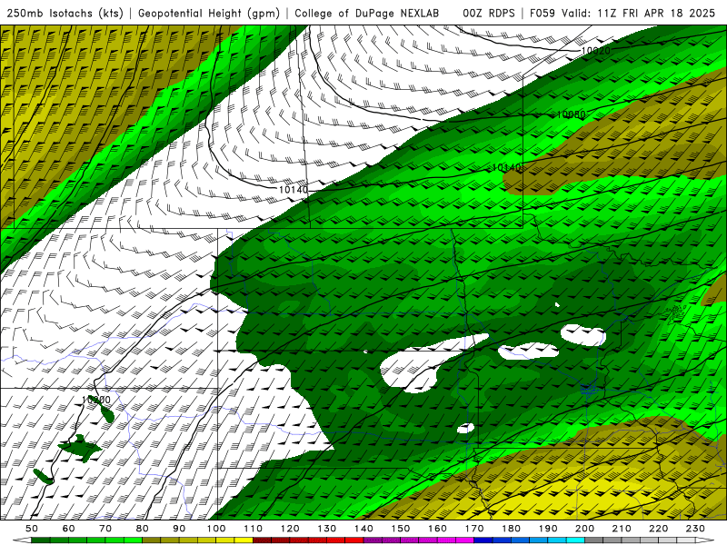Click the '190' legend value
Screen dimensions: 727x545
pos(548,529)
